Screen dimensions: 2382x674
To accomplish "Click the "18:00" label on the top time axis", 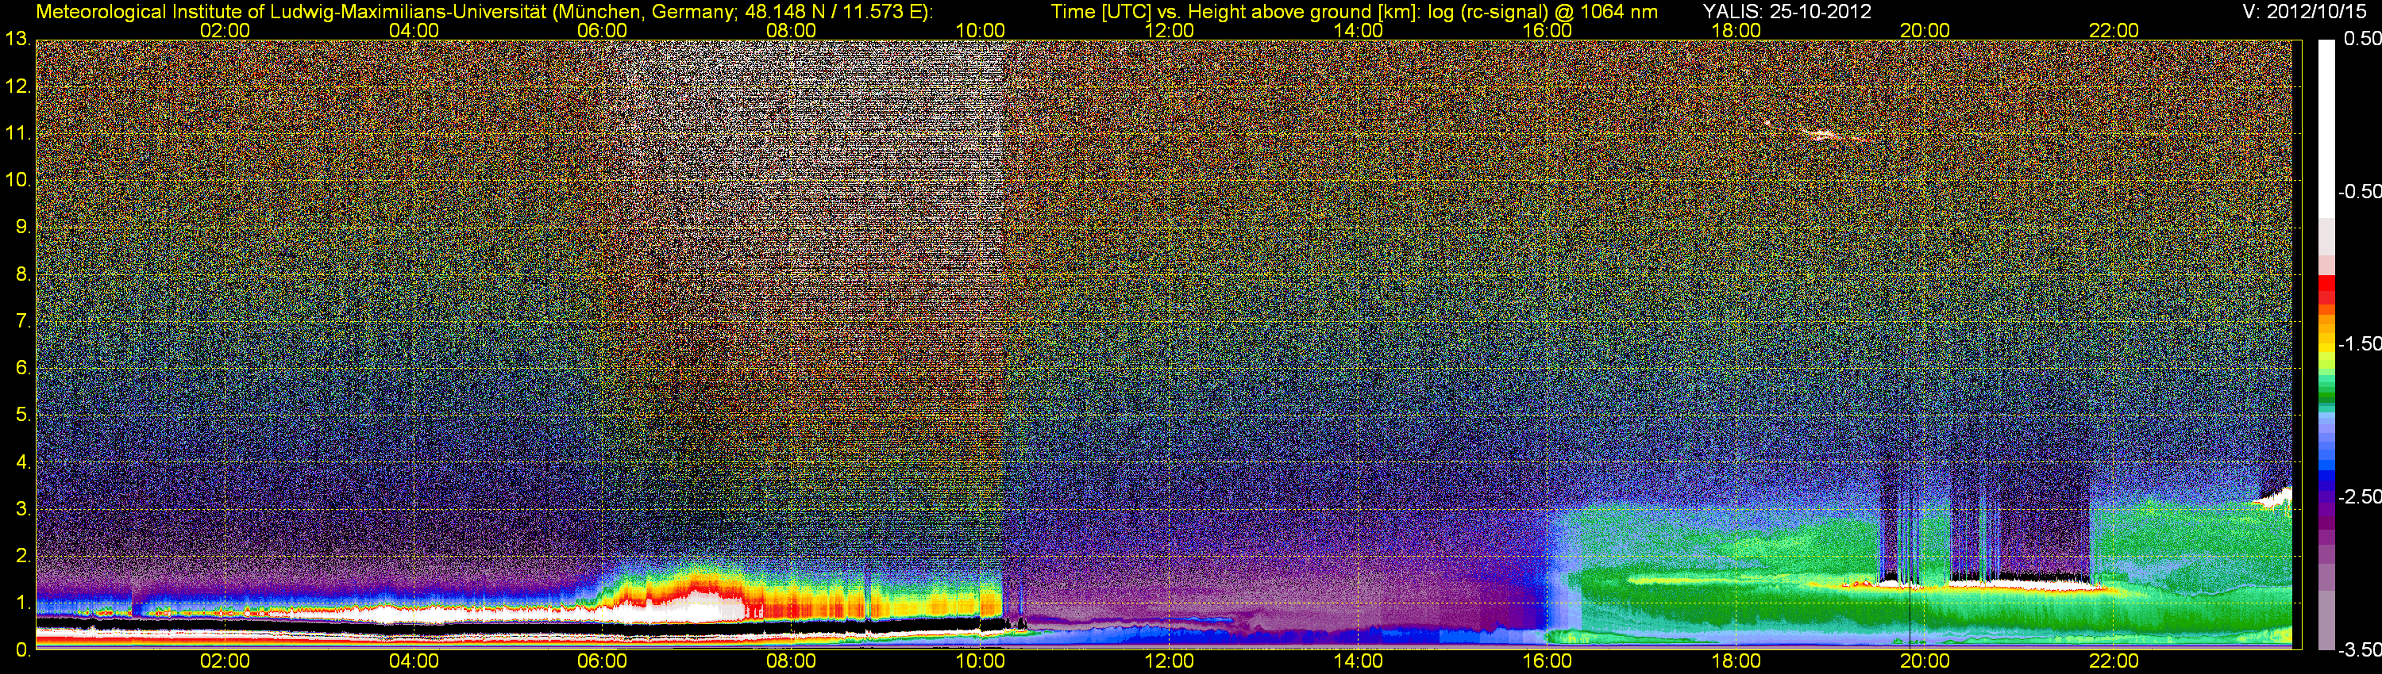I will (x=1736, y=30).
